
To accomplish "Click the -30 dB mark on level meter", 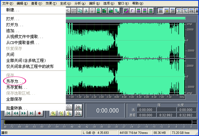I will (x=116, y=127).
